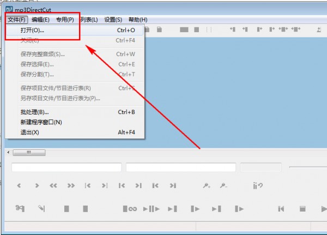Click the scissors cut icon
The width and height of the screenshot is (327, 235).
tap(20, 208)
